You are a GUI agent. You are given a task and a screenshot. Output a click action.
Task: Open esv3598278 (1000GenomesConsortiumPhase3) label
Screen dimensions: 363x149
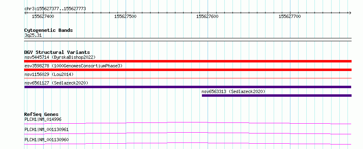[73, 66]
